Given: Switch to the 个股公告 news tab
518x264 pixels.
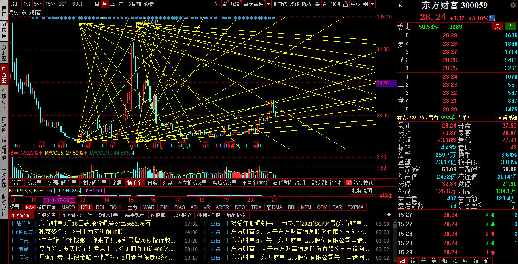Looking at the screenshot, I should [x=47, y=215].
